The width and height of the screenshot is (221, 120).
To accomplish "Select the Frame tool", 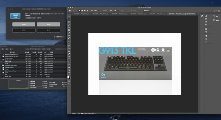I will click(69, 30).
